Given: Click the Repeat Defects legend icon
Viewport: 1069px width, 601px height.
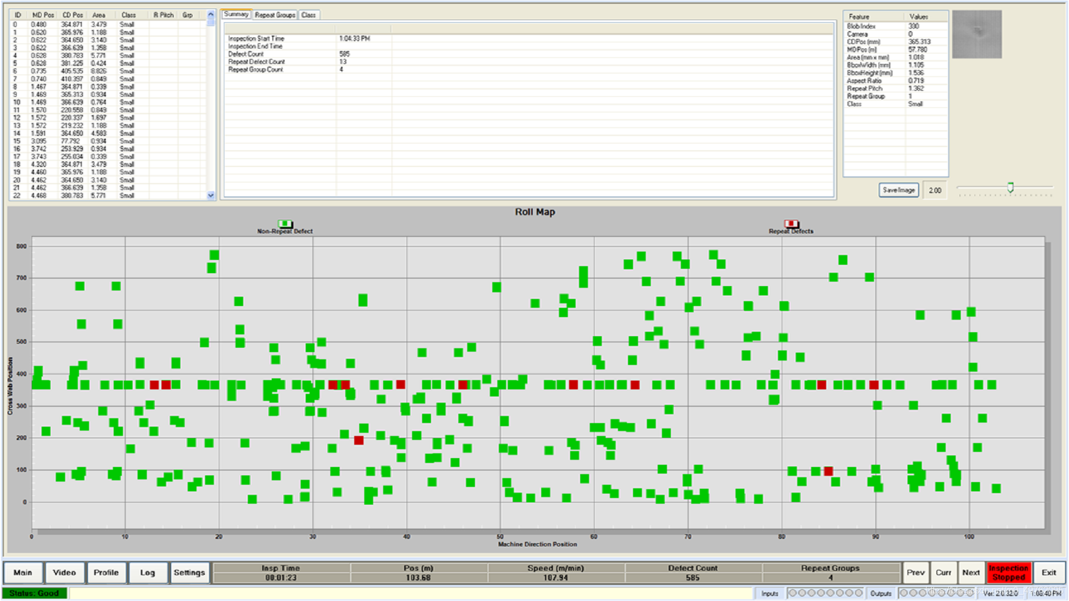Looking at the screenshot, I should (791, 224).
